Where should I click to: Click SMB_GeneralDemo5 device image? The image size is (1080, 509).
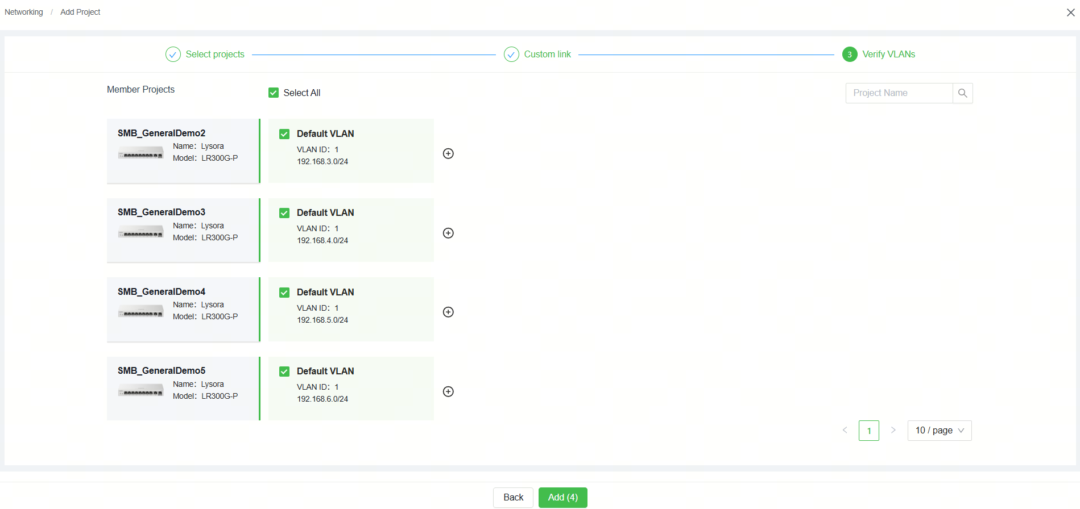point(140,390)
